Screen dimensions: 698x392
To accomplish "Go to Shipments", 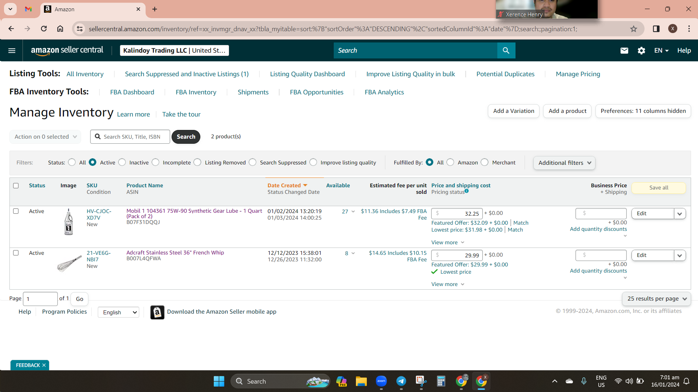I will (x=253, y=92).
